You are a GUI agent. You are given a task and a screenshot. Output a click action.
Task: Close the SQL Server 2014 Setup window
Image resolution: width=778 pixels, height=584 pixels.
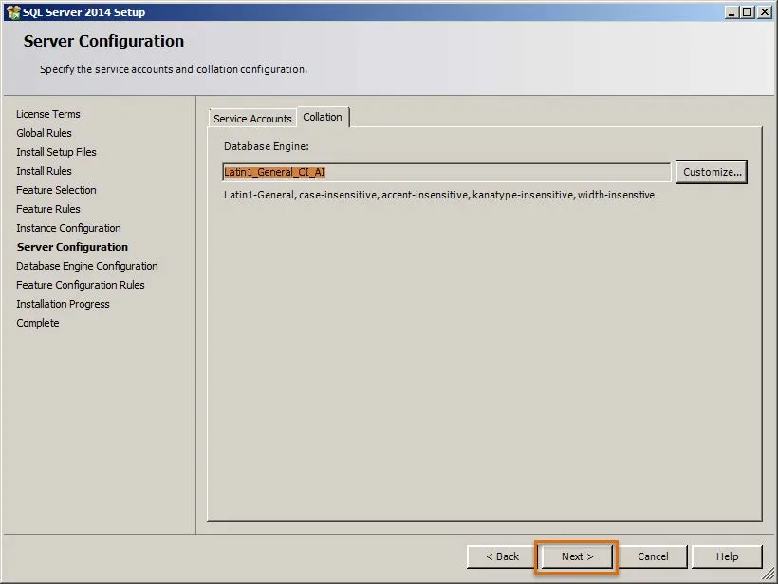pyautogui.click(x=765, y=12)
